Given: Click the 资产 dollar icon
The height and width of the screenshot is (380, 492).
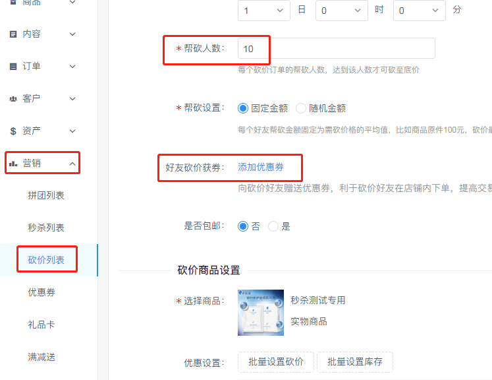Looking at the screenshot, I should (x=13, y=131).
